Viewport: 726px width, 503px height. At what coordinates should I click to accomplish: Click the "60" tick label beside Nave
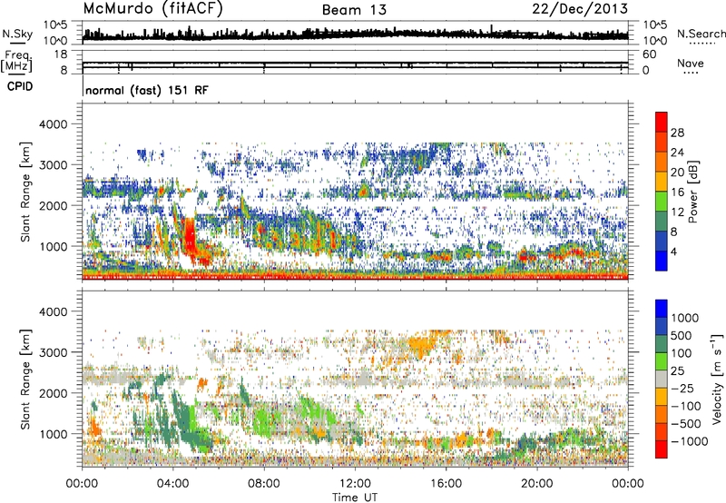(649, 54)
